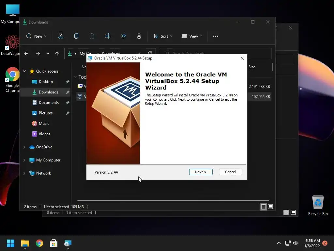The height and width of the screenshot is (251, 334).
Task: Select Pictures in the navigation pane
Action: (46, 113)
